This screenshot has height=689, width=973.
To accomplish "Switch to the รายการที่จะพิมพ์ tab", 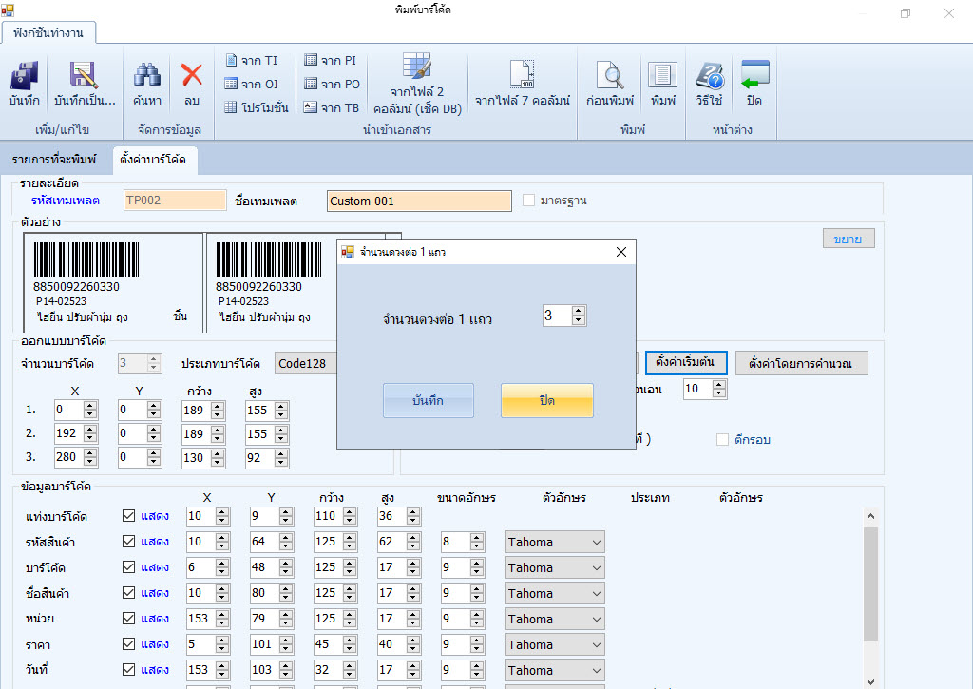I will (53, 160).
